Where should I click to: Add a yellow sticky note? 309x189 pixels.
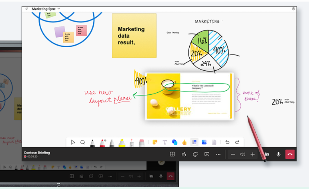(x=154, y=142)
